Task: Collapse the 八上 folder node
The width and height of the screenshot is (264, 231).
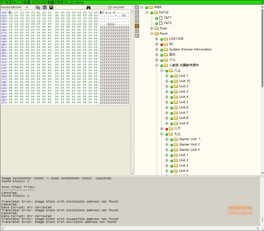Action: pos(162,70)
